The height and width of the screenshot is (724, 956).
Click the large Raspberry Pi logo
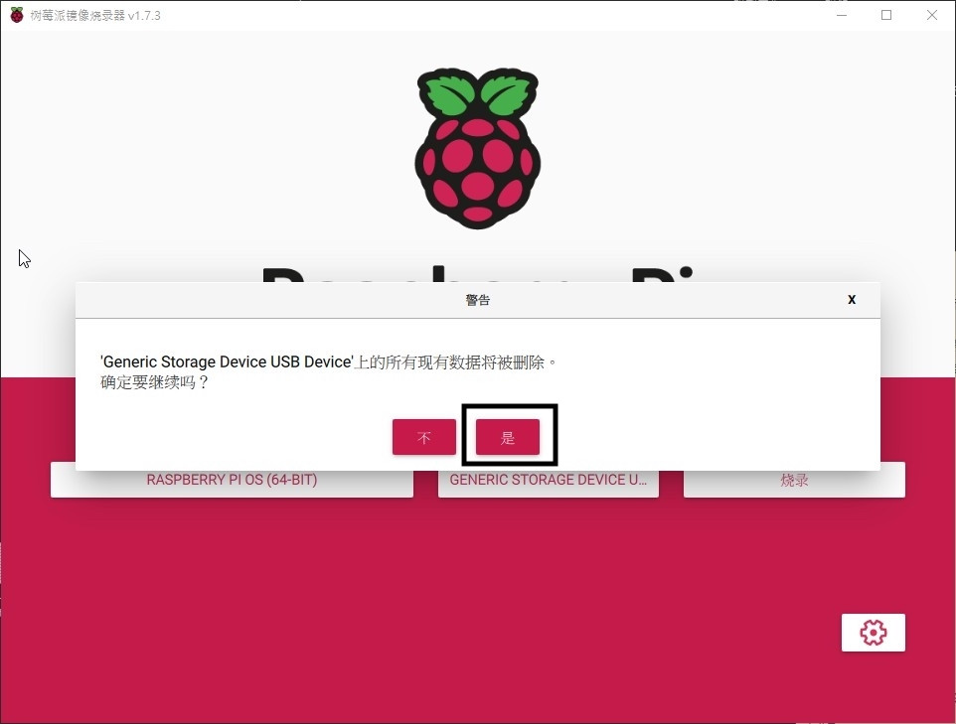point(478,149)
